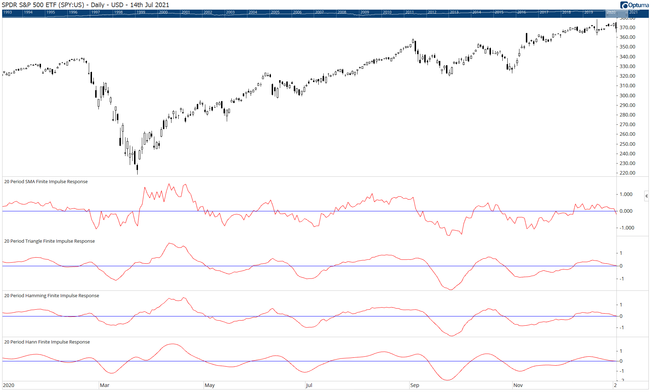Jump to 2002 in the timeline navigator

pyautogui.click(x=208, y=12)
